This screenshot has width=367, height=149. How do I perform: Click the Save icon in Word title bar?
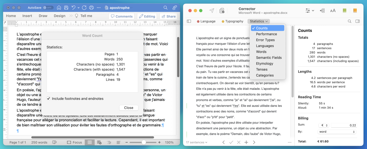click(66, 8)
